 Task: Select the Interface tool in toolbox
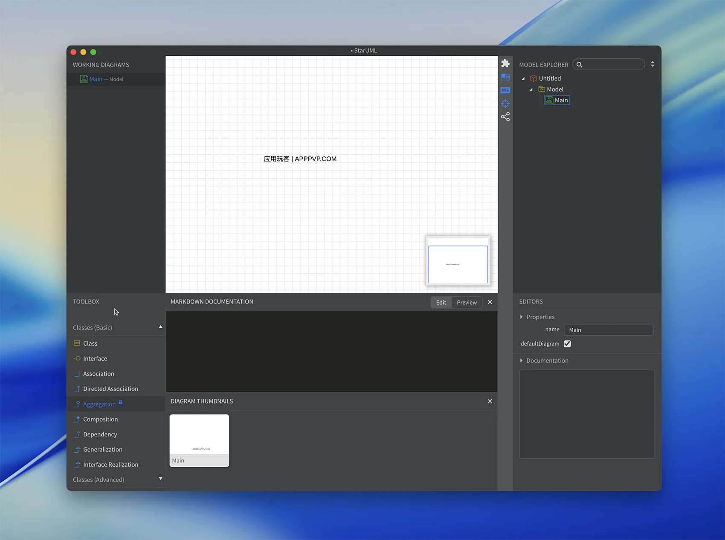(x=95, y=358)
